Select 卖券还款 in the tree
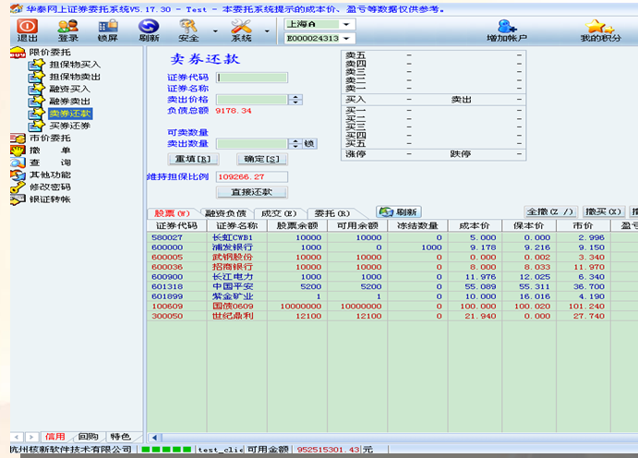This screenshot has height=458, width=638. coord(70,114)
